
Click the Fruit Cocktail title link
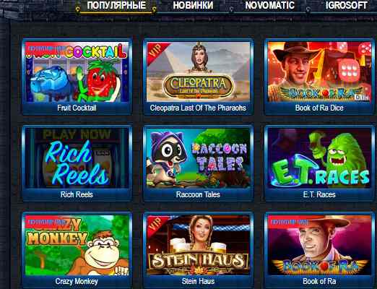[77, 108]
